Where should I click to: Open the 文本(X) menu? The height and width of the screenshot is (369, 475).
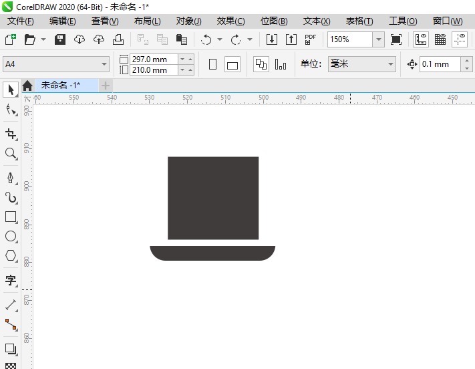click(317, 21)
